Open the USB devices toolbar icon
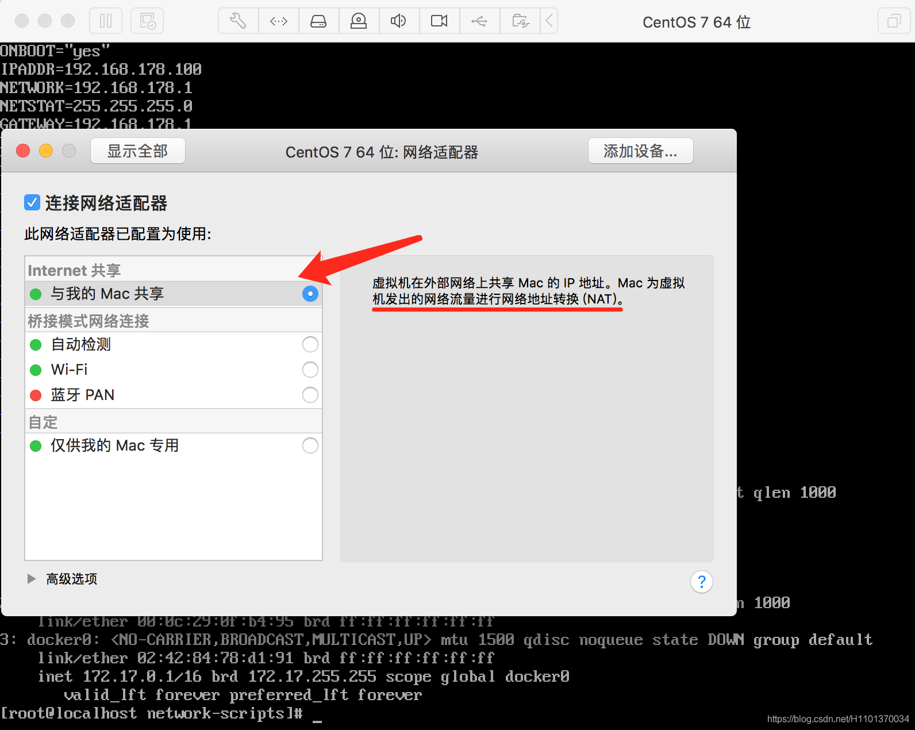Screen dimensions: 915x730 479,21
